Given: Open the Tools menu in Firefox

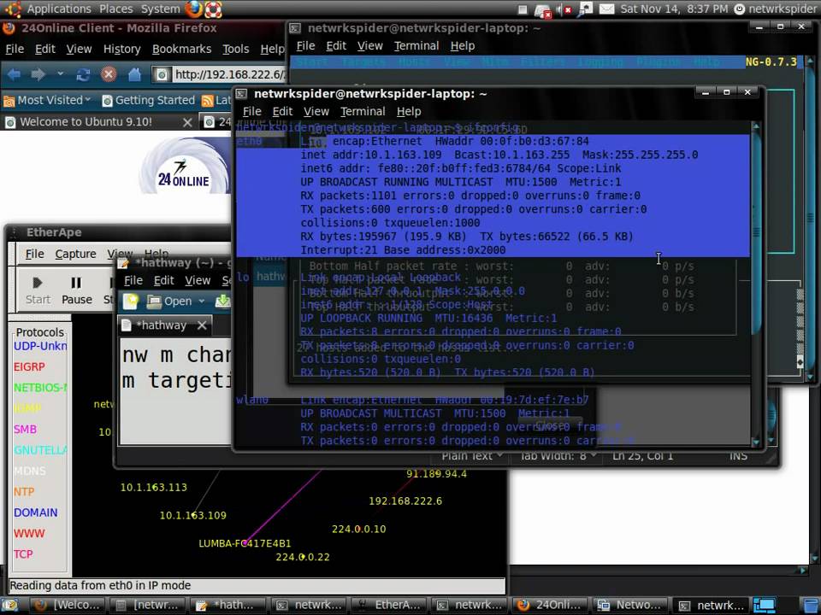Looking at the screenshot, I should (236, 49).
